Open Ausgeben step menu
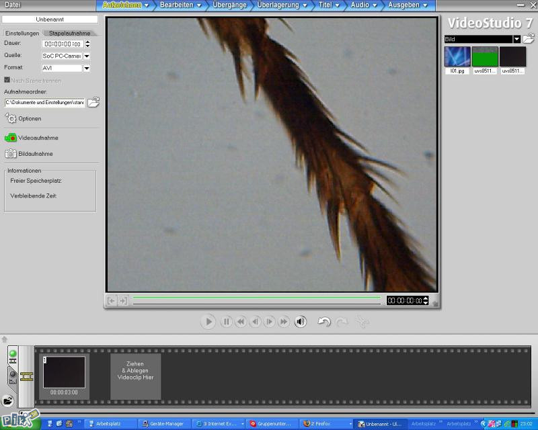The width and height of the screenshot is (538, 430). coord(408,5)
